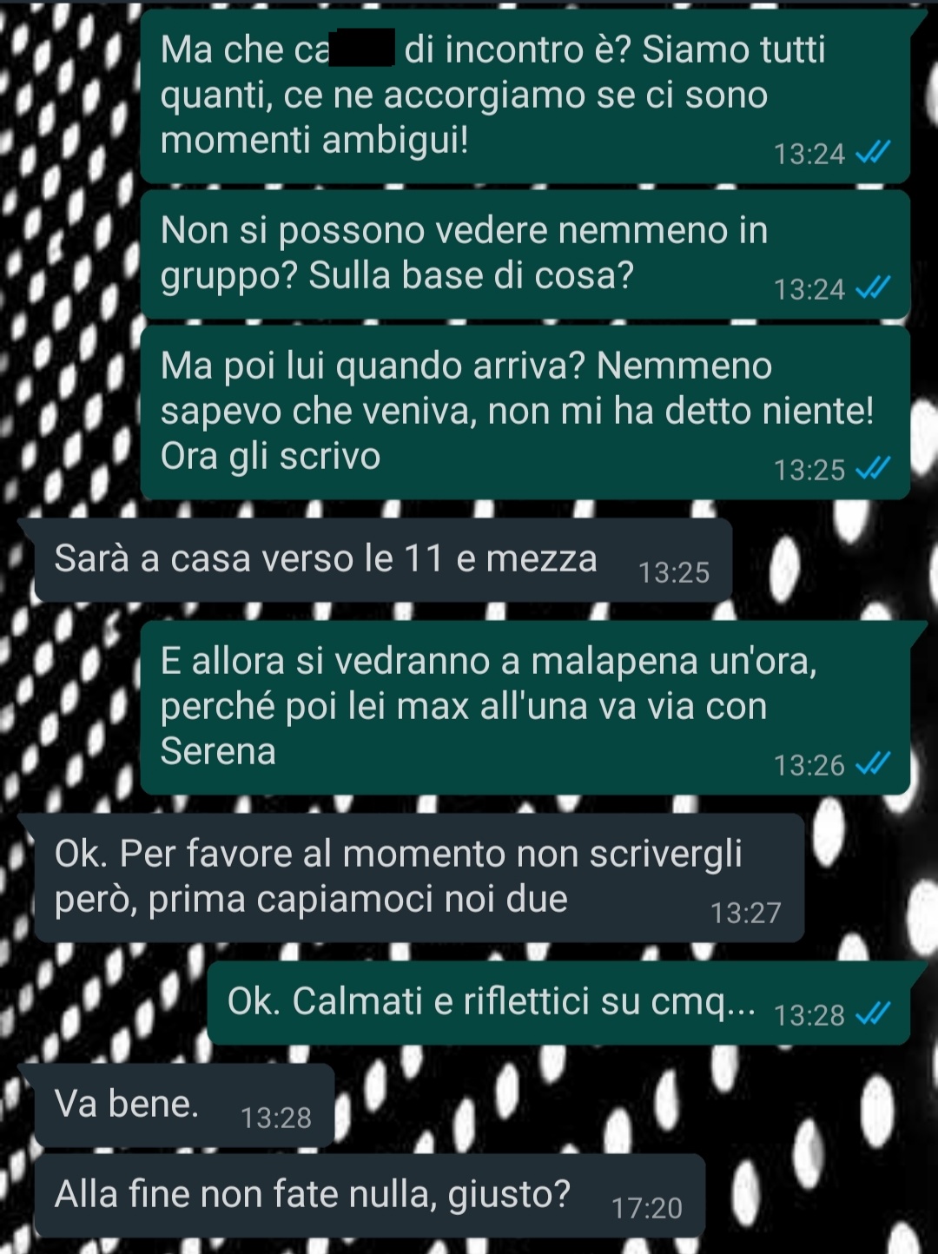Click the blacked-out censored word in the first message
Screen dimensions: 938x1254
tap(363, 48)
